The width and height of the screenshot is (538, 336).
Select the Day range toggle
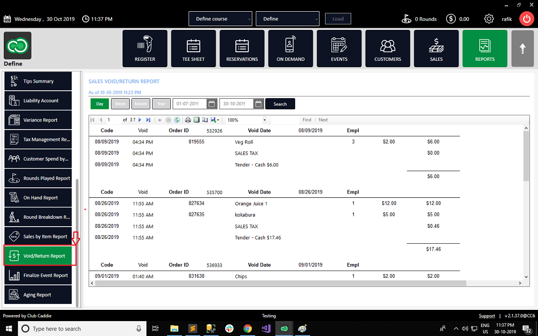[x=99, y=104]
